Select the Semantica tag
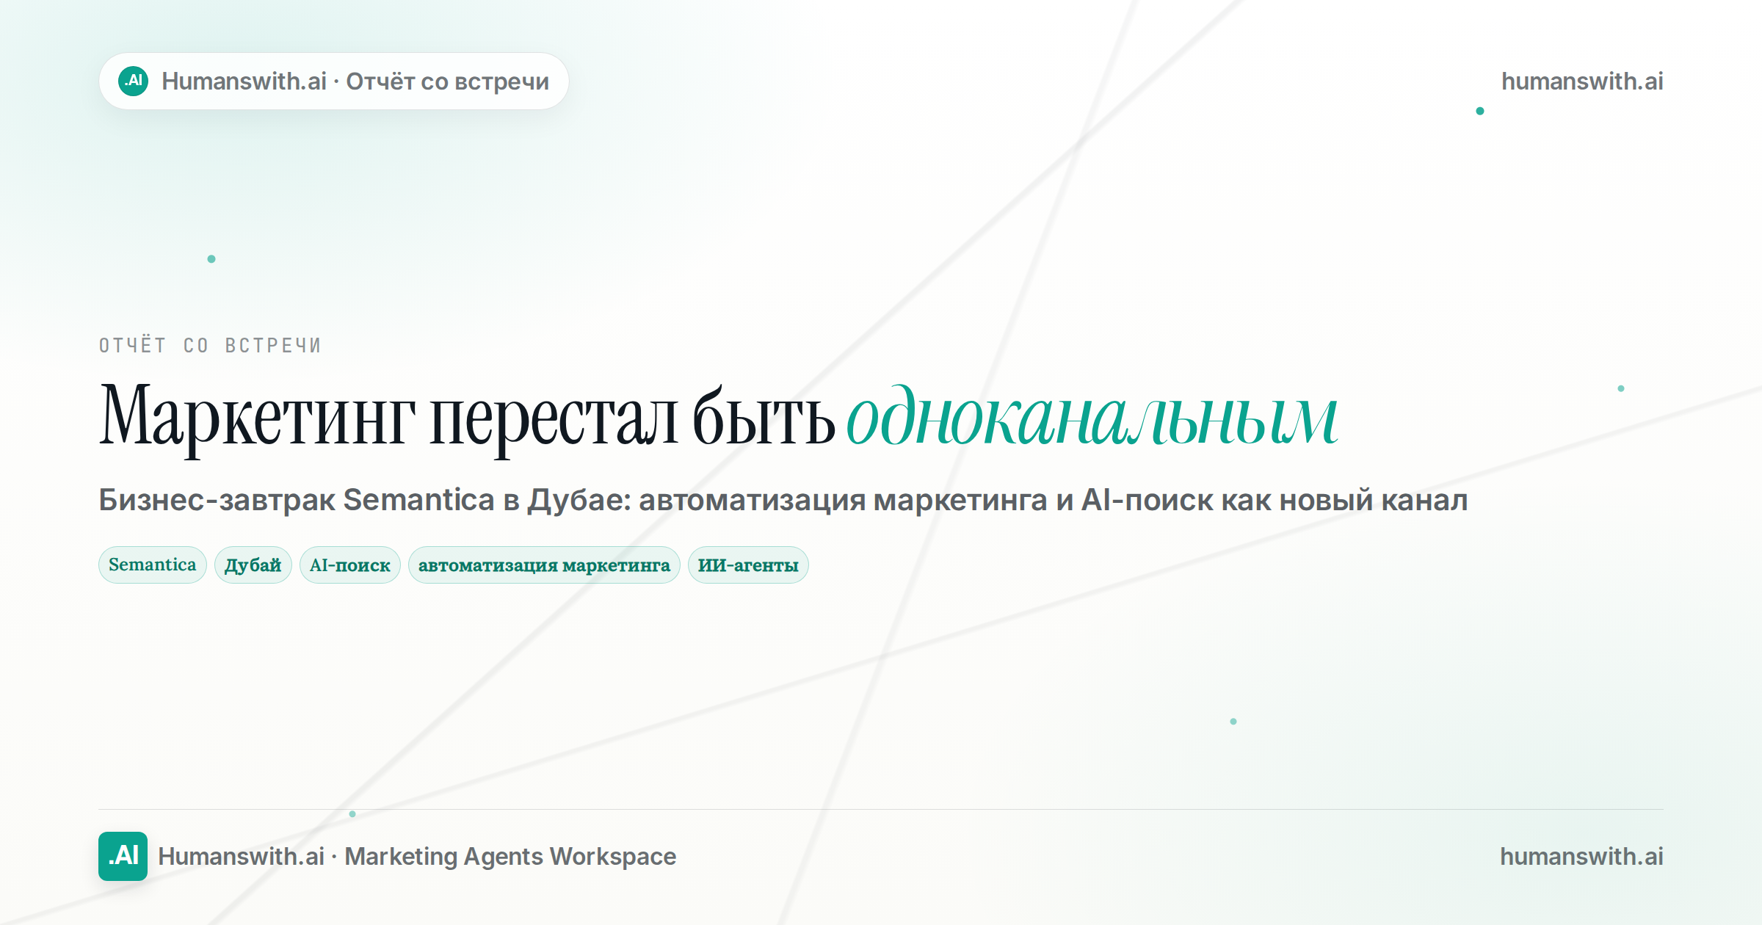Screen dimensions: 1762x925 (x=153, y=565)
